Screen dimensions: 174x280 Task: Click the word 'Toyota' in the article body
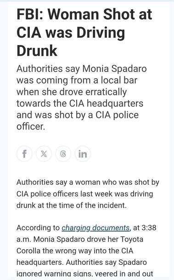tap(132, 239)
